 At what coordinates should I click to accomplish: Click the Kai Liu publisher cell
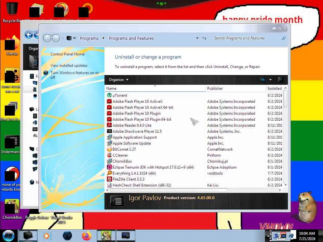pyautogui.click(x=213, y=185)
